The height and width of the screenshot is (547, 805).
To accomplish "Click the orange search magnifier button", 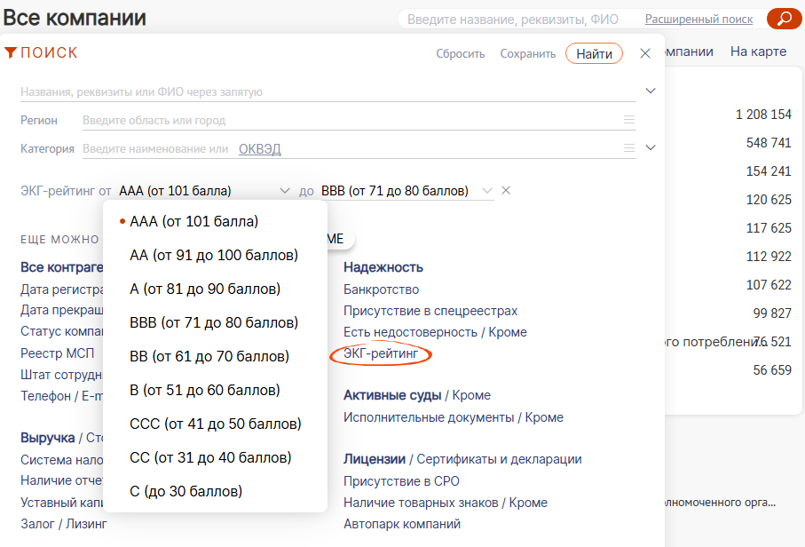I will 784,19.
